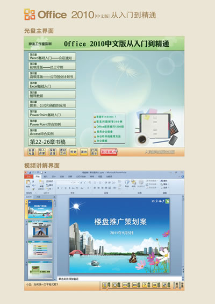This screenshot has height=304, width=215.
Task: Open chapter 7 PowerPoint基础入门
Action: click(x=52, y=114)
